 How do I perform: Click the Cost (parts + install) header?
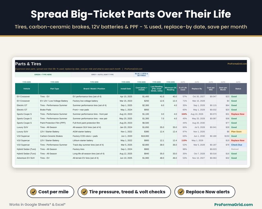click(x=141, y=89)
